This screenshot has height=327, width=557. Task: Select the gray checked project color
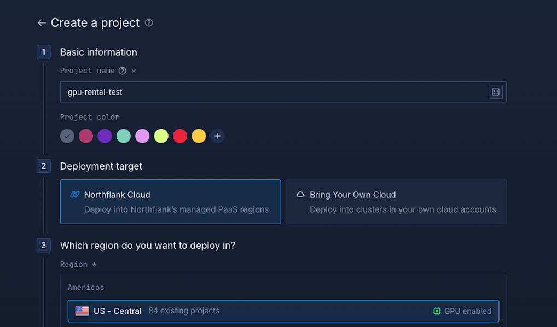(67, 136)
